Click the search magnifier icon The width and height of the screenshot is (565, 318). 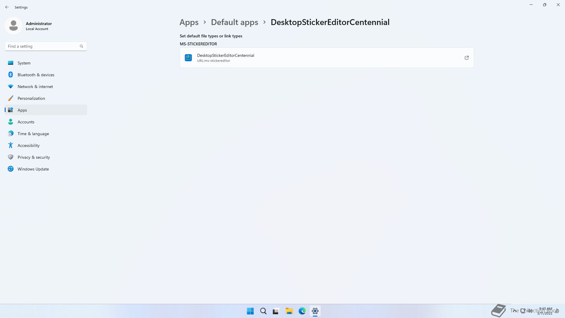[x=82, y=46]
